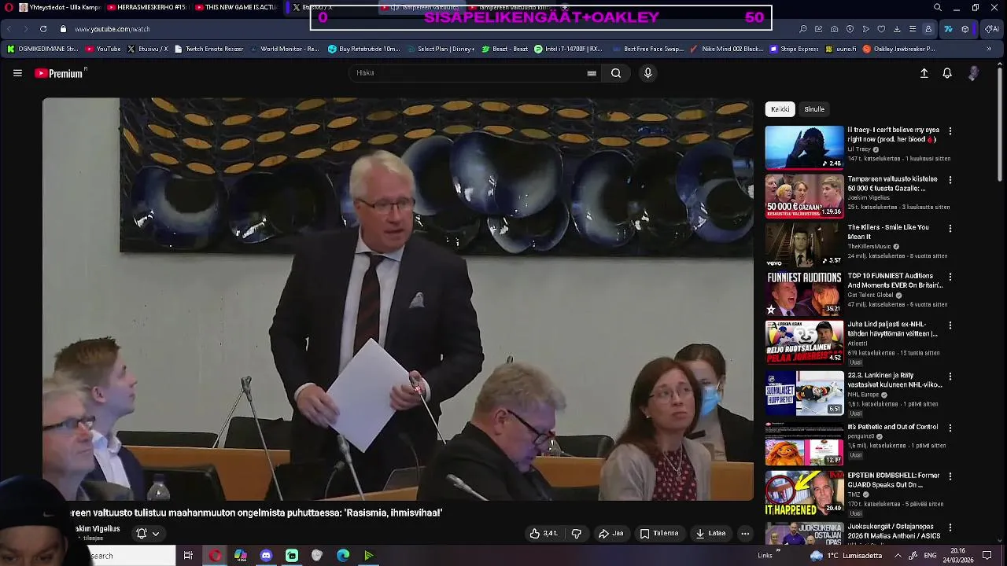Save video with Tallenna button

(x=659, y=534)
